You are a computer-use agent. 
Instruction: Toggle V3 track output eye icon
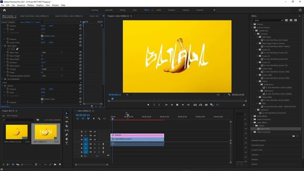click(x=95, y=132)
